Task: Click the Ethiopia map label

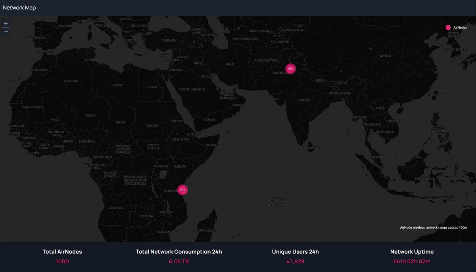Action: pos(181,140)
